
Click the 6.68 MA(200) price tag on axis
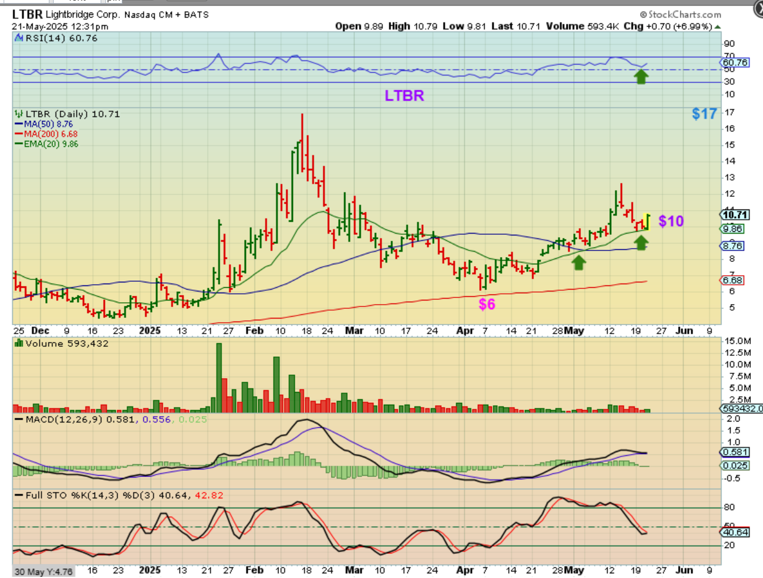coord(732,280)
